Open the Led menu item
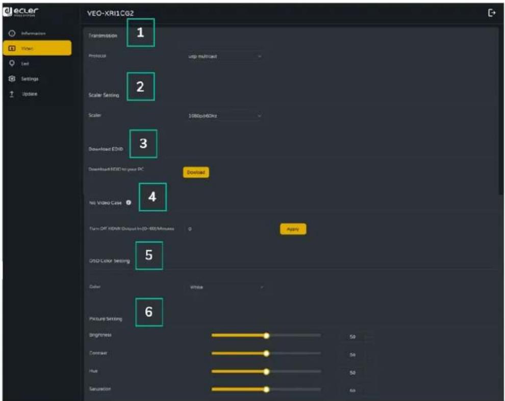Viewport: 505px width, 401px height. pyautogui.click(x=37, y=63)
